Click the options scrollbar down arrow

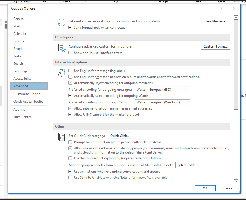tap(236, 181)
